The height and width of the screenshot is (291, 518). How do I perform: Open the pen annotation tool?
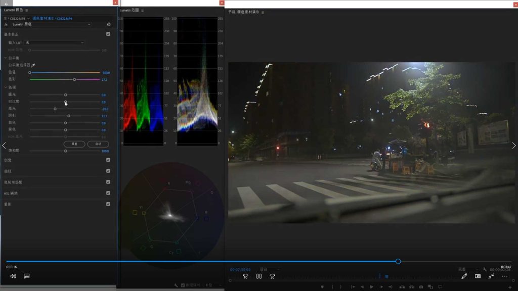click(464, 276)
